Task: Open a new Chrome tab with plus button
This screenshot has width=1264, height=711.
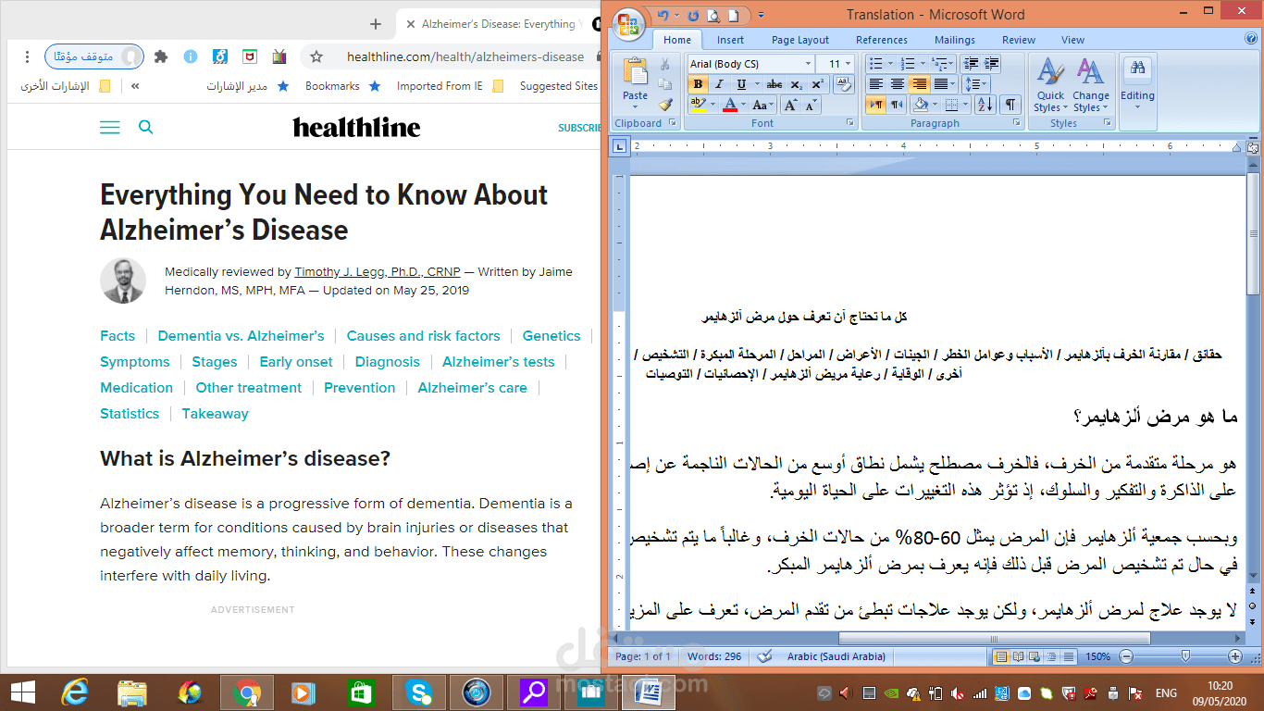Action: pyautogui.click(x=375, y=24)
